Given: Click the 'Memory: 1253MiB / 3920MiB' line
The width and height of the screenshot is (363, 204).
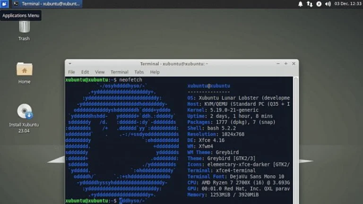Looking at the screenshot, I should [x=223, y=195].
